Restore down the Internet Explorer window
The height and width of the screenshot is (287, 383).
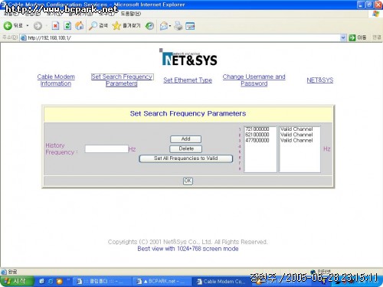pos(369,5)
